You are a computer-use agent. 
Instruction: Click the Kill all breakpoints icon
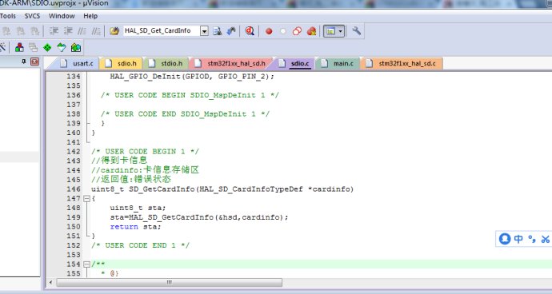(311, 31)
